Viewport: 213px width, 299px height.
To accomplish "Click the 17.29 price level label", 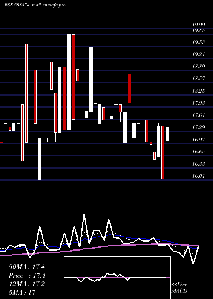I will click(199, 127).
